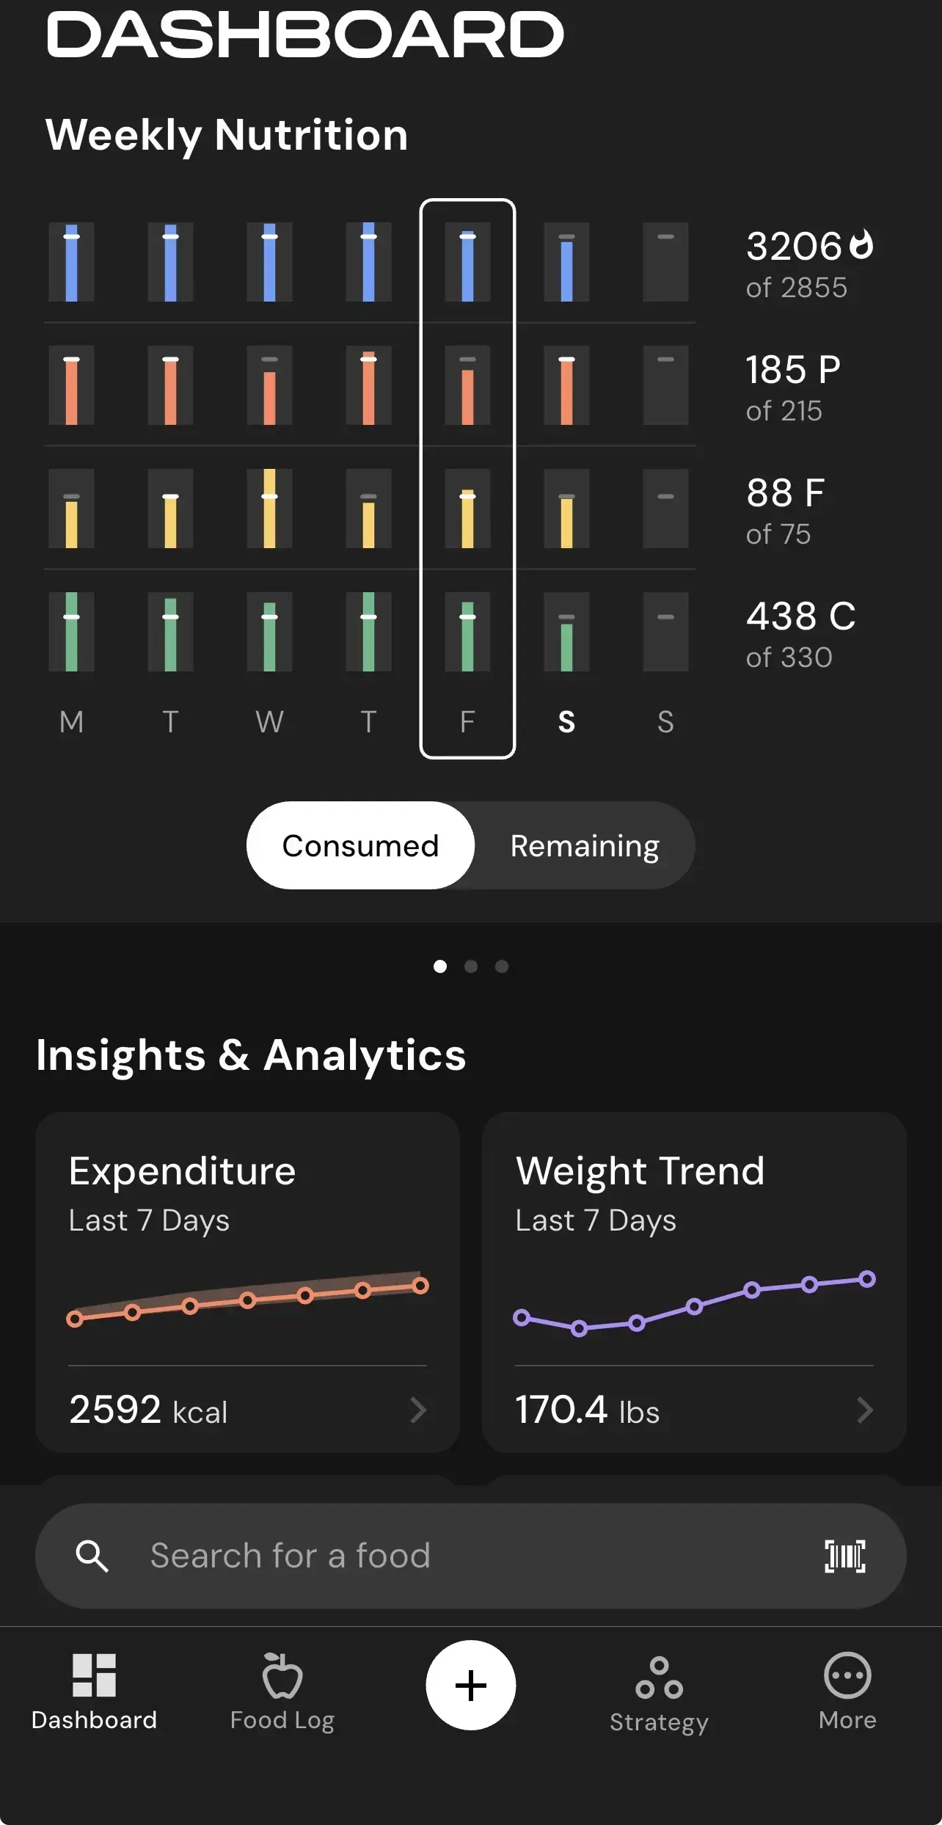Viewport: 942px width, 1825px height.
Task: Open Food Log apple icon
Action: 282,1675
